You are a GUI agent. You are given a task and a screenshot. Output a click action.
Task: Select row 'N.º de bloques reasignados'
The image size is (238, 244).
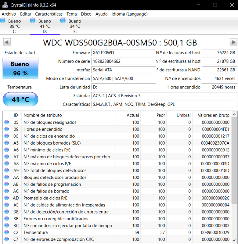117,122
